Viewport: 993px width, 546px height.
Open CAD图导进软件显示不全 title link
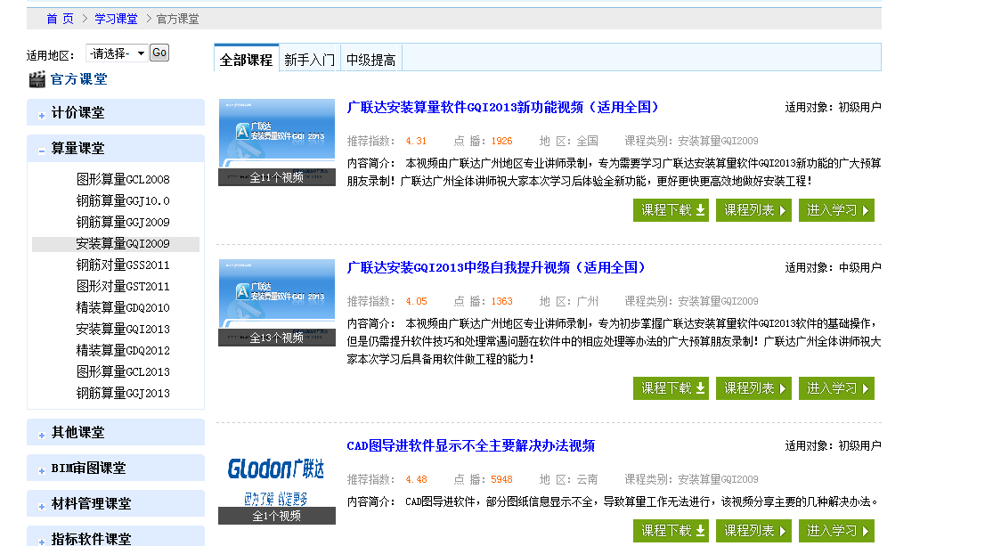pos(471,446)
